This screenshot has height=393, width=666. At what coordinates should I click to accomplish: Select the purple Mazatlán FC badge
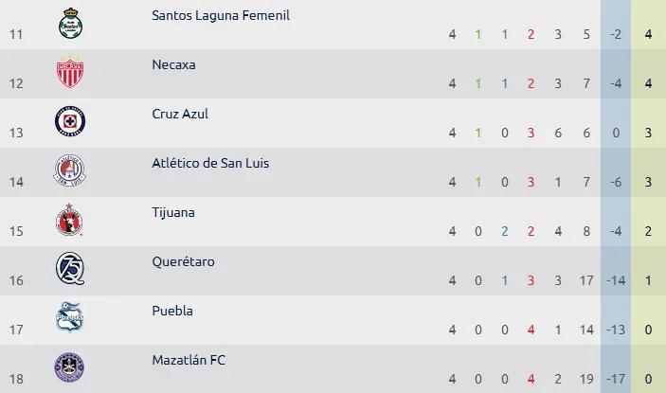click(x=69, y=367)
